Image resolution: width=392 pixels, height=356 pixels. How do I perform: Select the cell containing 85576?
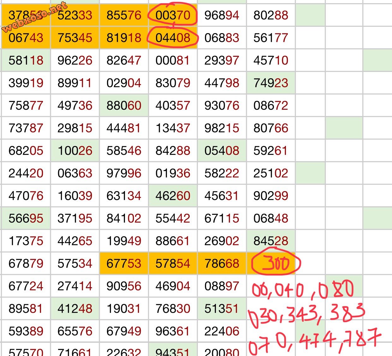tap(124, 15)
